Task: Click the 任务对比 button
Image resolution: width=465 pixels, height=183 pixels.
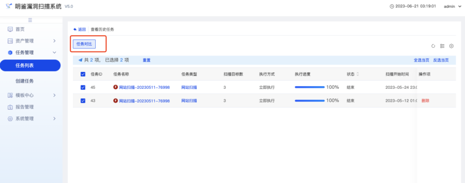Action: click(84, 44)
